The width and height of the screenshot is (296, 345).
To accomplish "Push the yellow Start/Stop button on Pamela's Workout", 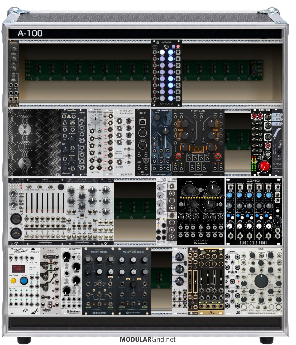I will (13, 281).
